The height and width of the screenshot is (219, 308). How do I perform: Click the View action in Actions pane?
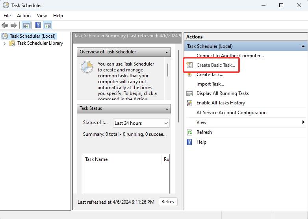(201, 122)
